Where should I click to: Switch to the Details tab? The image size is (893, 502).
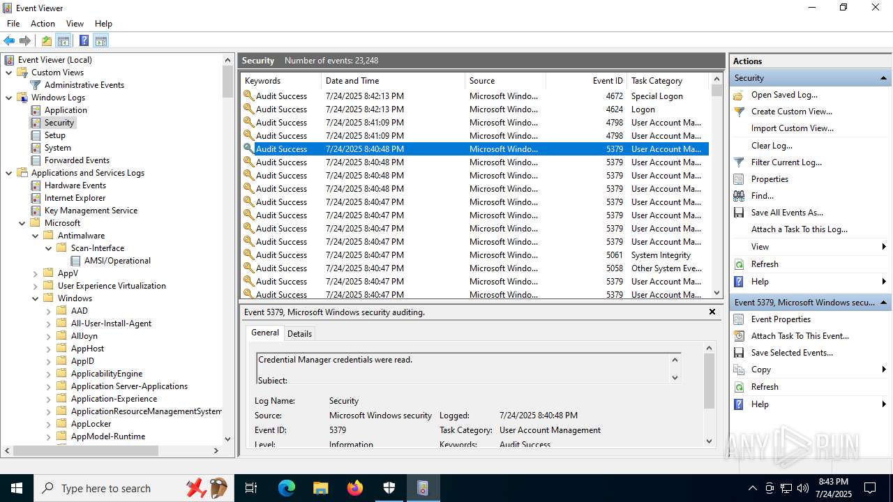point(300,334)
